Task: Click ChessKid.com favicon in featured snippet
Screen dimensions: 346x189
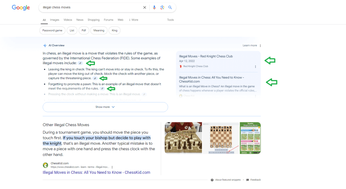Action: pyautogui.click(x=46, y=165)
